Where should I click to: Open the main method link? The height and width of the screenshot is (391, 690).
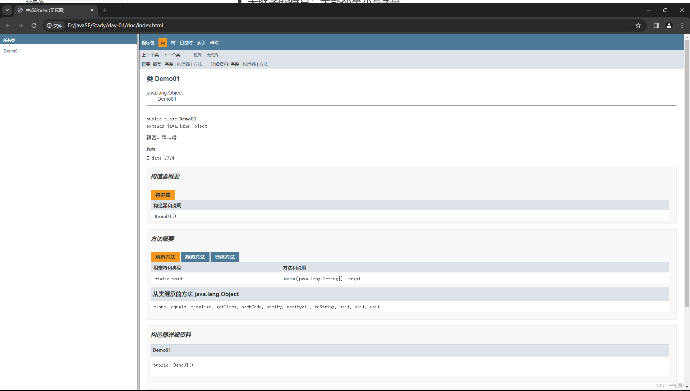pos(289,279)
